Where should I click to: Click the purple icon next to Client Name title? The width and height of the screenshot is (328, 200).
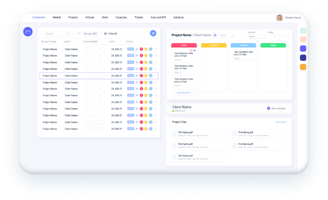tap(215, 35)
